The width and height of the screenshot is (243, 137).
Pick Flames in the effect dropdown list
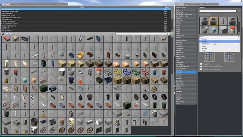[219, 41]
